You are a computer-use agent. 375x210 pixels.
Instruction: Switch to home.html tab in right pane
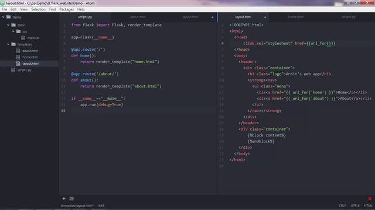tap(296, 17)
